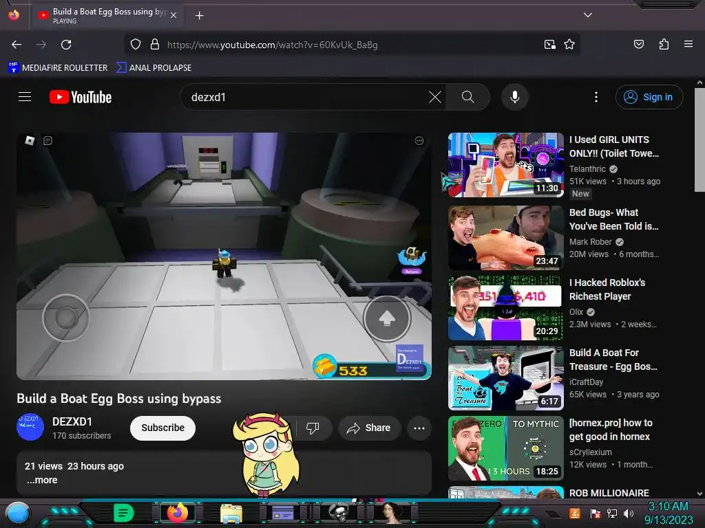Subscribe to DEZXD1 channel
Screen dimensions: 705x528
coord(162,428)
